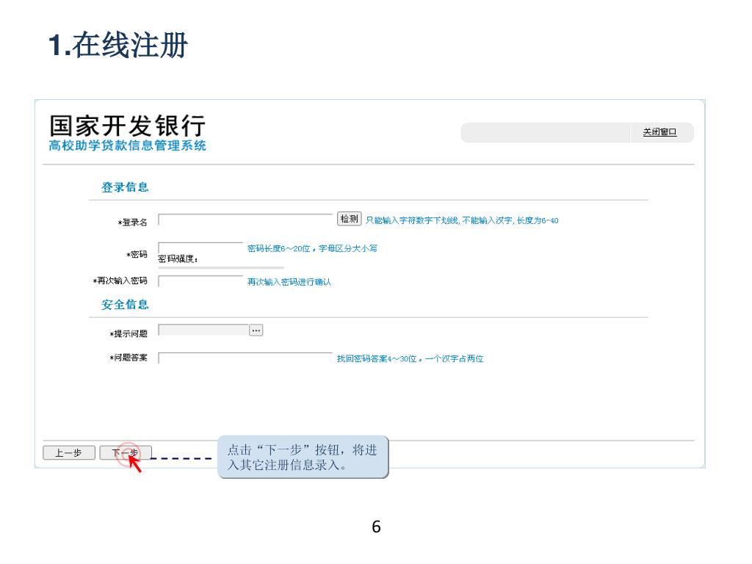Click the ellipsis button beside 提示问题
The width and height of the screenshot is (752, 564).
point(256,330)
